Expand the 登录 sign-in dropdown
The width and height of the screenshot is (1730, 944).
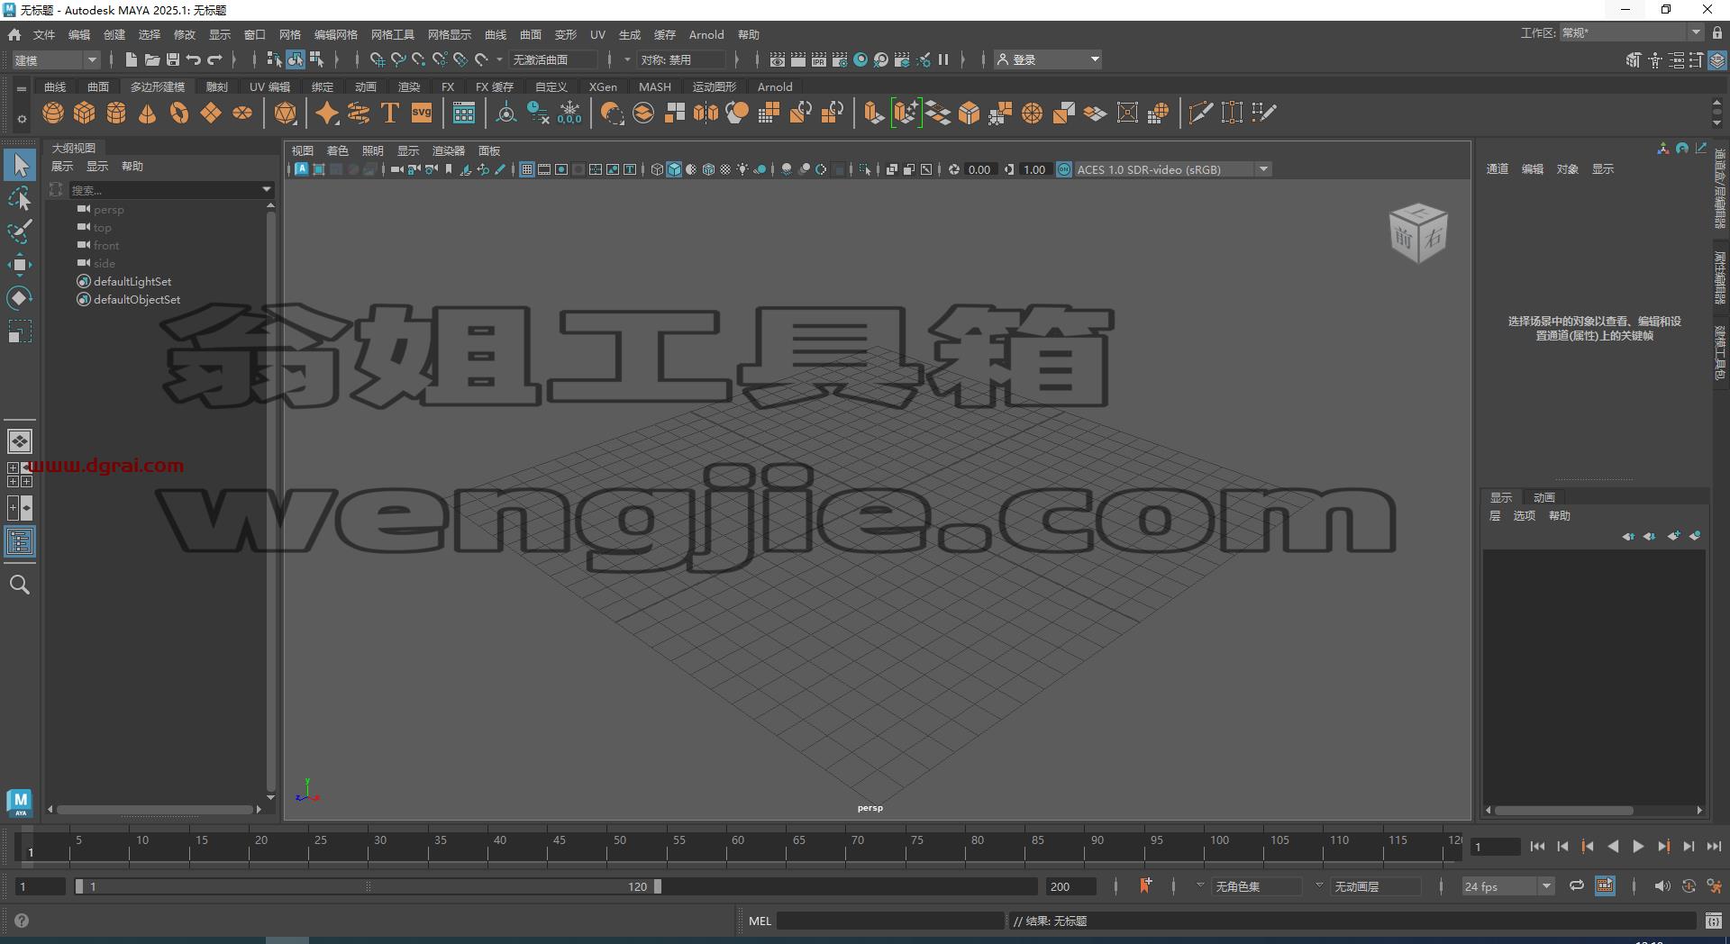click(x=1048, y=59)
